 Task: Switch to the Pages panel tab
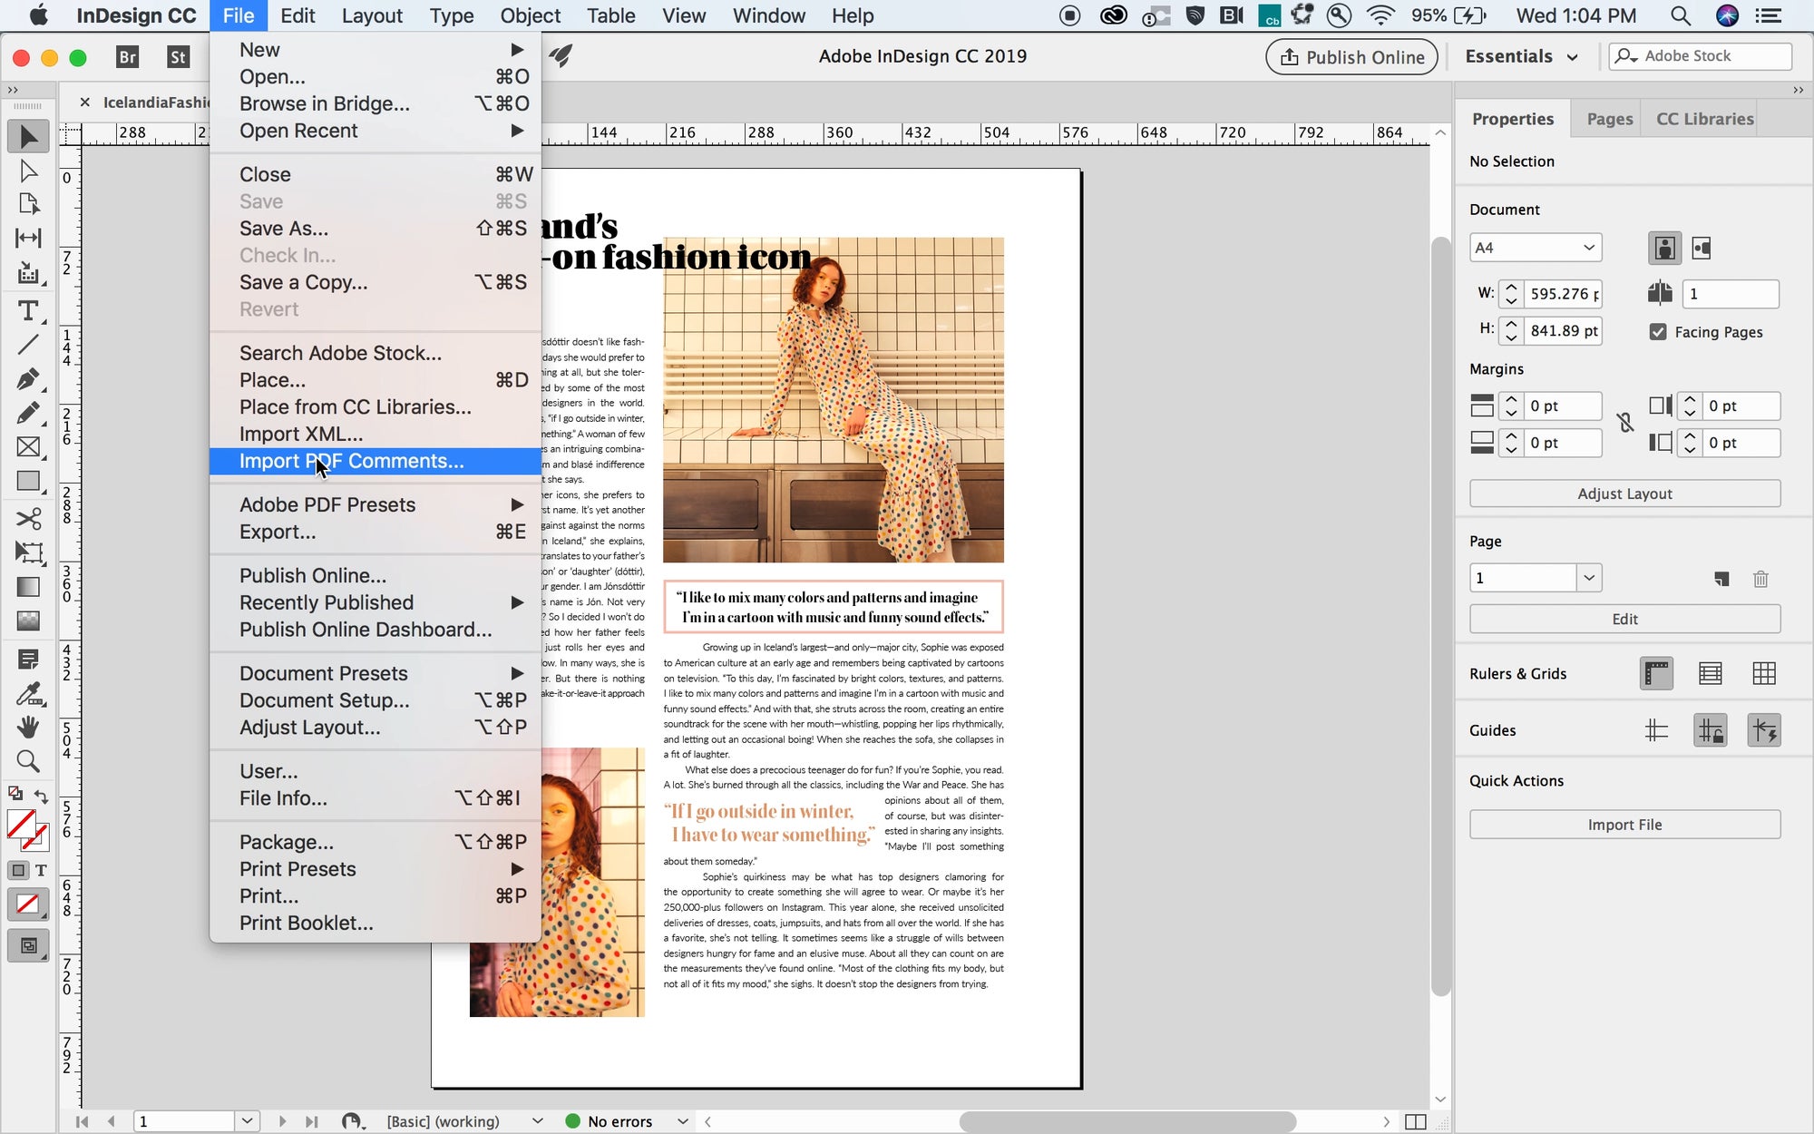point(1609,119)
